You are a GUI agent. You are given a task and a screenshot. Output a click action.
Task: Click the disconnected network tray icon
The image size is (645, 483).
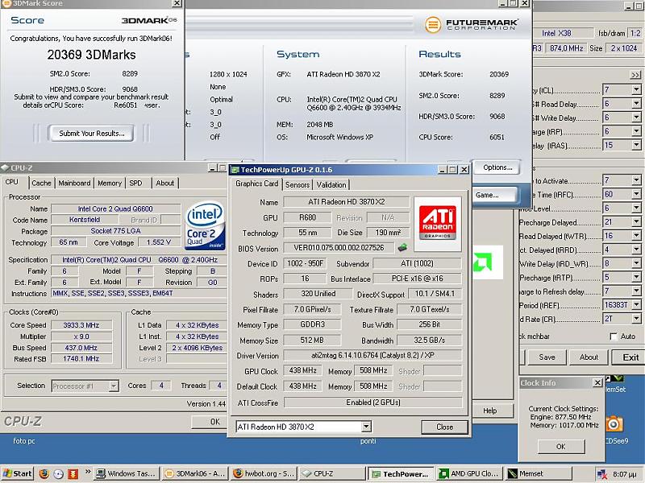[601, 474]
